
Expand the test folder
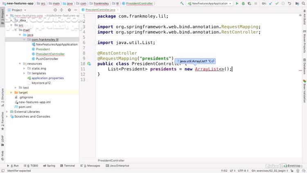[x=16, y=88]
